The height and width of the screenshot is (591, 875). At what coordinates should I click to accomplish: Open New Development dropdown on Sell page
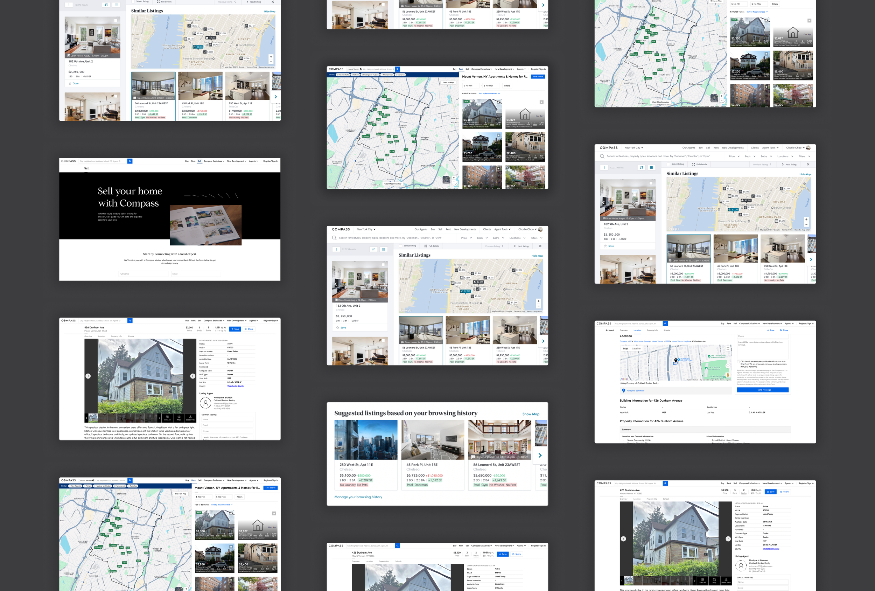tap(237, 161)
